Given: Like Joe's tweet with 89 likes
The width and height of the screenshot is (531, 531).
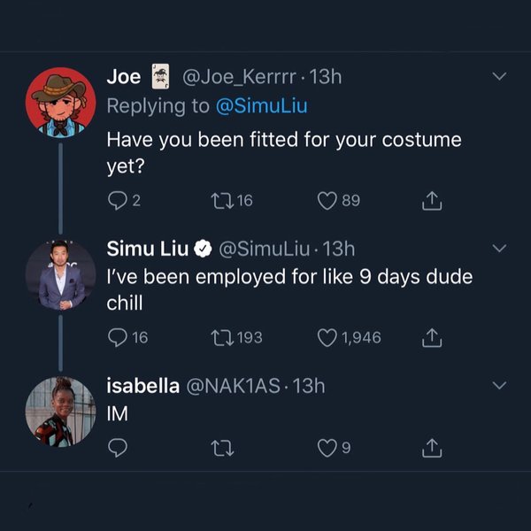Looking at the screenshot, I should pyautogui.click(x=327, y=201).
